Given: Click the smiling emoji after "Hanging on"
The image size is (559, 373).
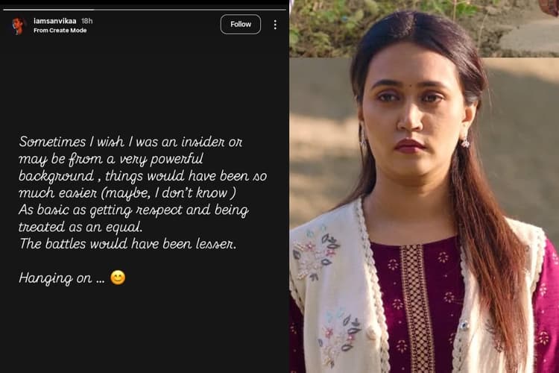Looking at the screenshot, I should click(118, 278).
